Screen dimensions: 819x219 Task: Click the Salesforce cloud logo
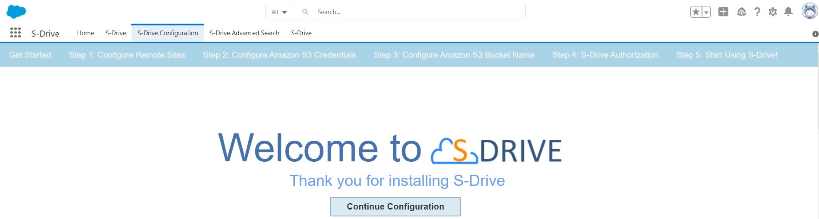(x=16, y=12)
